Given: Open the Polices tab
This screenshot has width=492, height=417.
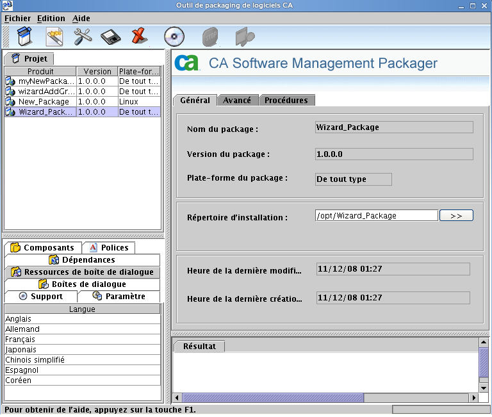Looking at the screenshot, I should 108,248.
